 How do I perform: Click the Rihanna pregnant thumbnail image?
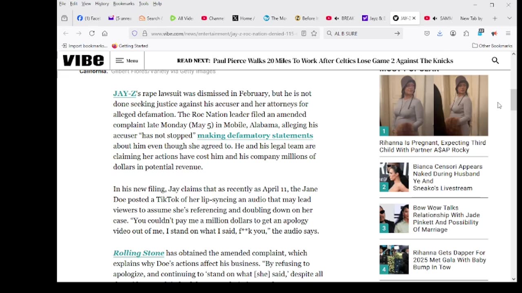(x=434, y=105)
